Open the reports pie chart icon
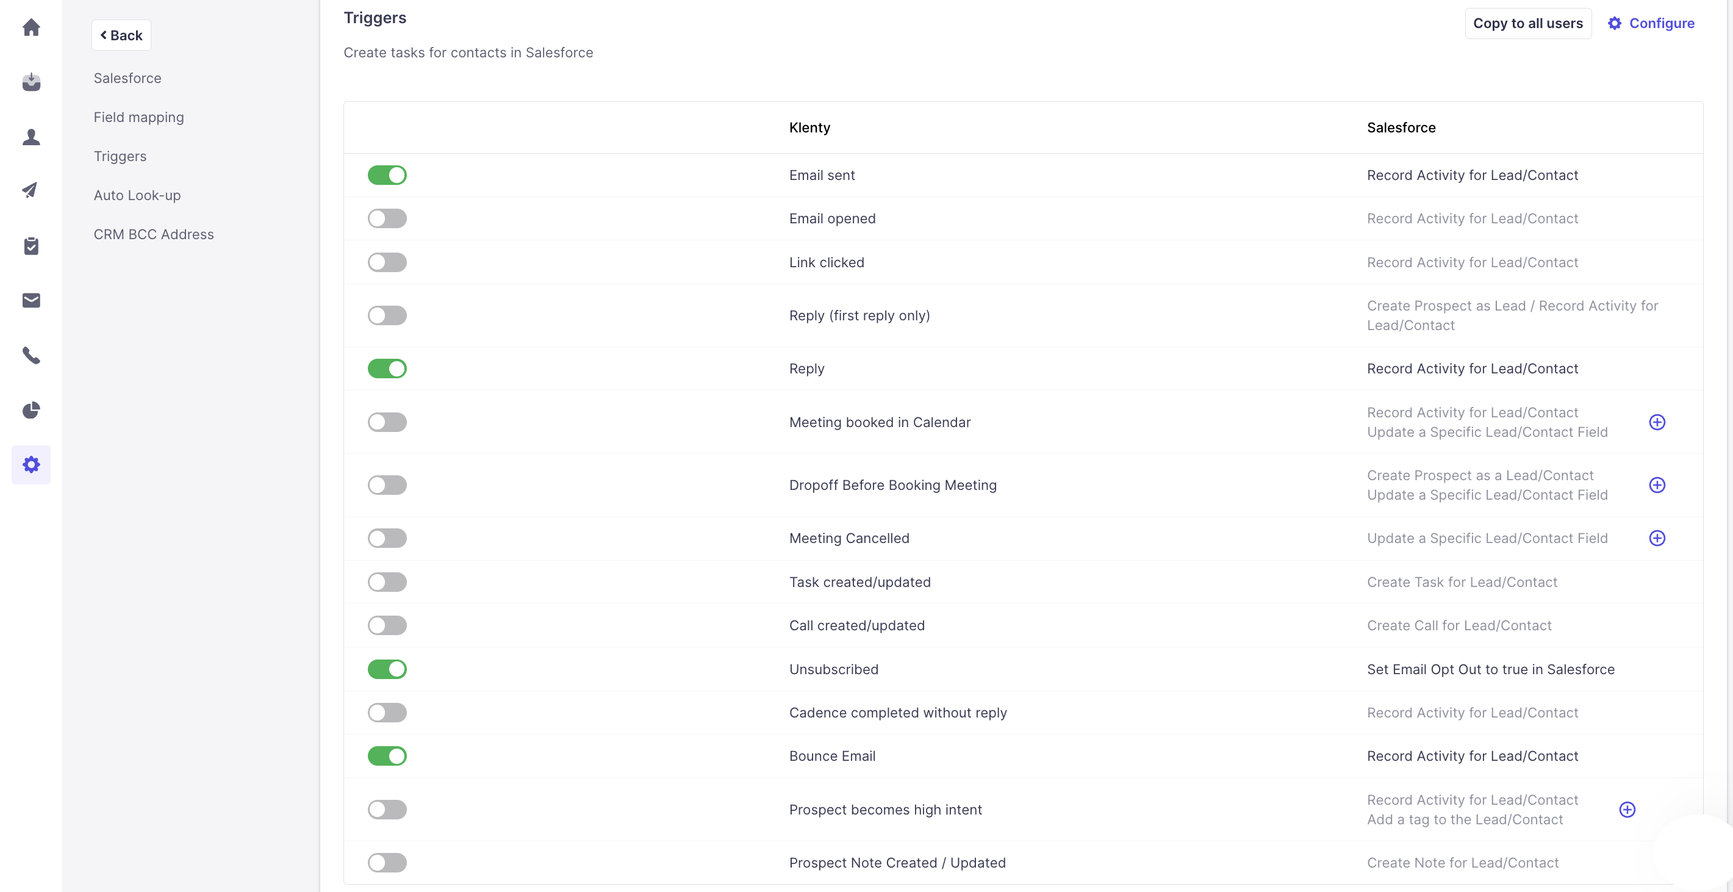1733x892 pixels. pos(31,409)
